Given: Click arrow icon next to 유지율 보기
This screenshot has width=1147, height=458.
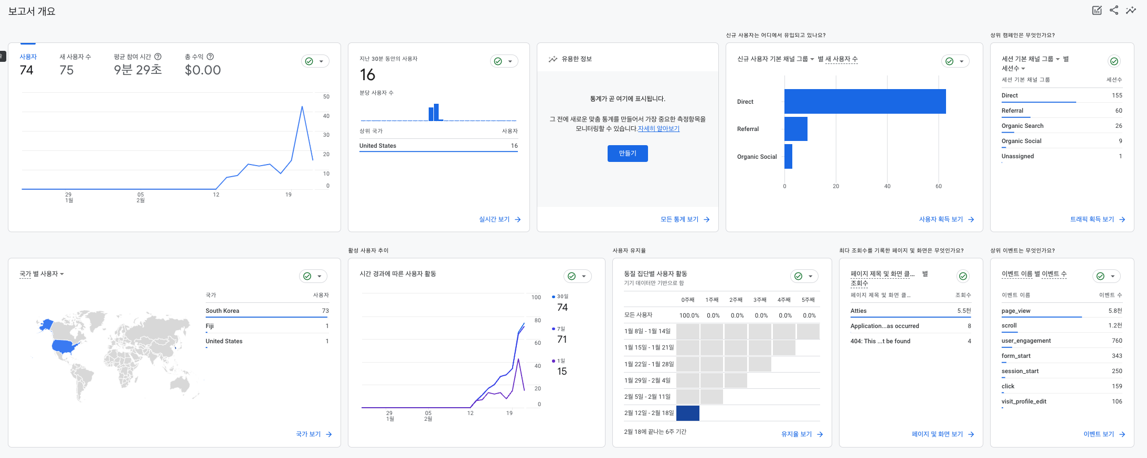Looking at the screenshot, I should click(x=820, y=434).
